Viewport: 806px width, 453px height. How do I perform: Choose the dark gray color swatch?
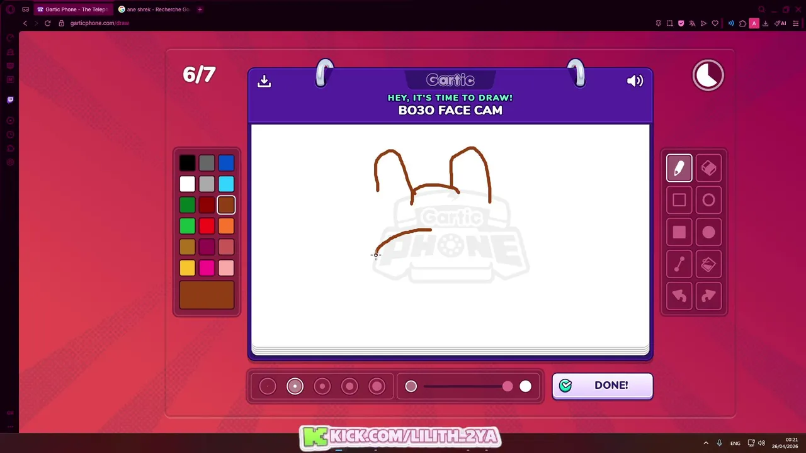tap(207, 163)
